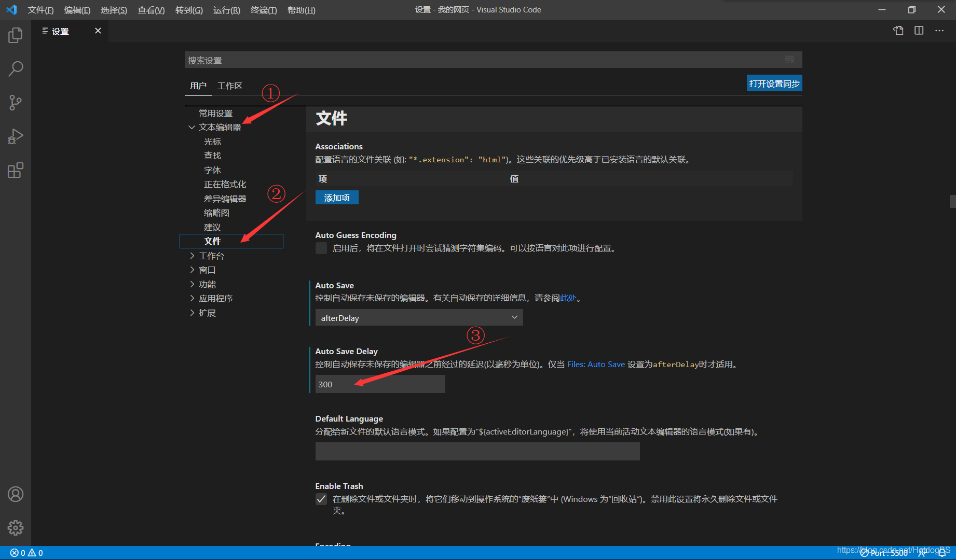Expand the 工作台 settings section
The height and width of the screenshot is (560, 956).
[x=192, y=256]
